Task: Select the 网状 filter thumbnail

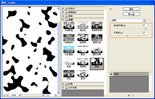Action: tap(69, 74)
